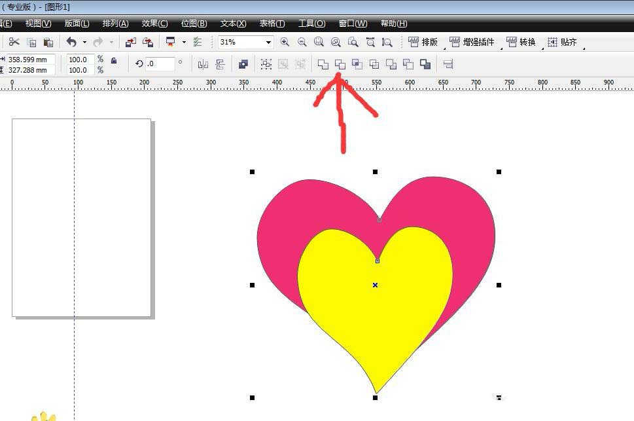Viewport: 634px width, 421px height.
Task: Click the Paste clipboard icon
Action: click(x=48, y=42)
